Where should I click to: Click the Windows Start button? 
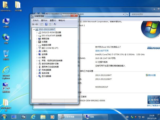(4, 117)
